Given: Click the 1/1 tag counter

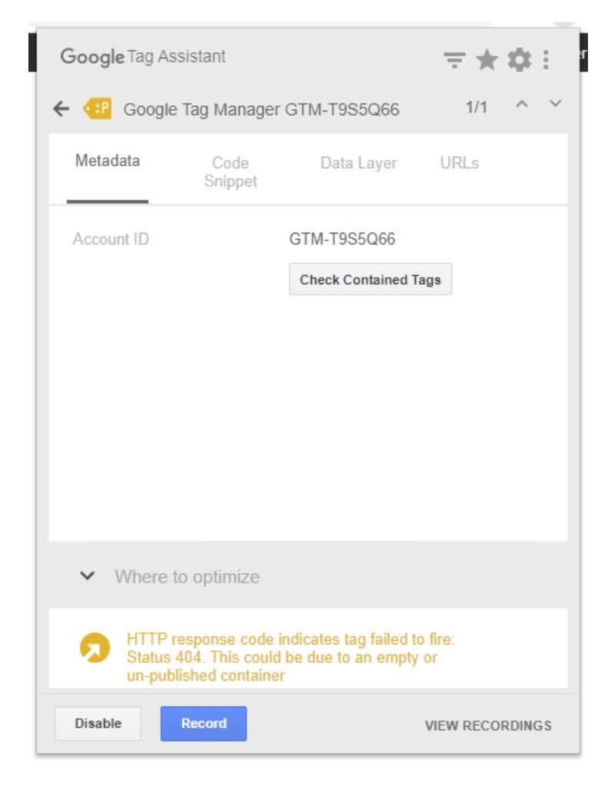Looking at the screenshot, I should (x=477, y=107).
